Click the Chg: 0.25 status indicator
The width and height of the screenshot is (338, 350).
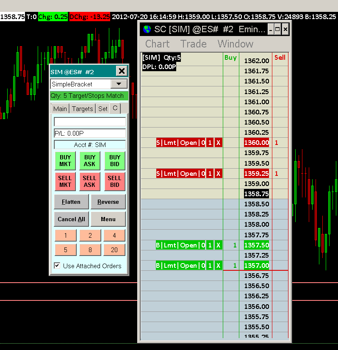coord(53,17)
